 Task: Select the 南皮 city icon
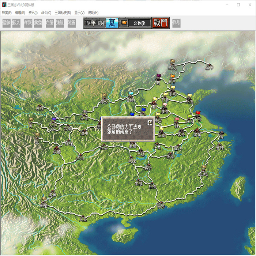click(x=173, y=91)
